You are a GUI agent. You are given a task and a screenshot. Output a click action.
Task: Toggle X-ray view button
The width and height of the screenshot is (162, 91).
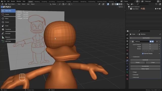point(113,4)
